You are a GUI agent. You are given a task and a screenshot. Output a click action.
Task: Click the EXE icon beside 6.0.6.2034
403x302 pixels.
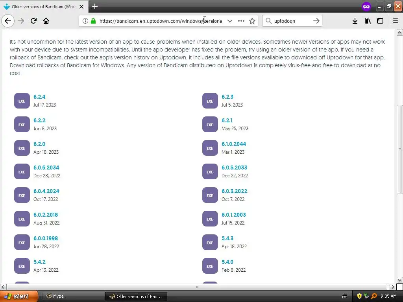point(22,172)
